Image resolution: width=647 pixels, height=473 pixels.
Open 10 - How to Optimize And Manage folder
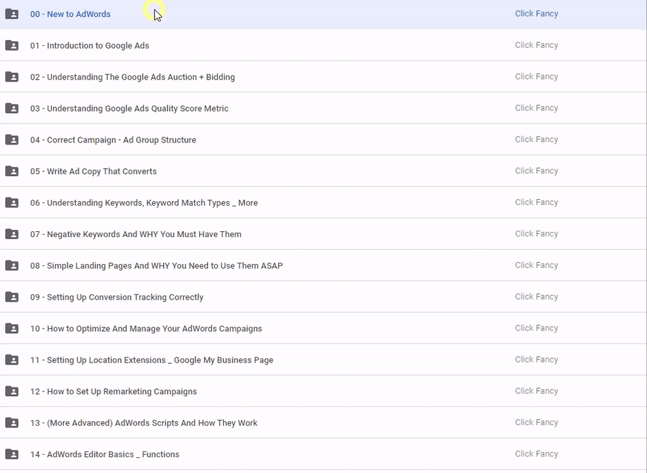[x=145, y=328]
